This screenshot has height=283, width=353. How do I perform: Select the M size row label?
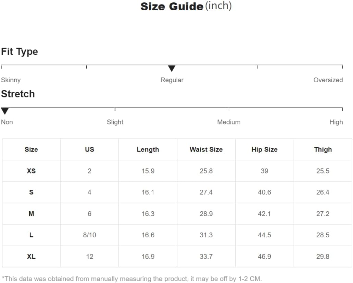click(x=31, y=214)
